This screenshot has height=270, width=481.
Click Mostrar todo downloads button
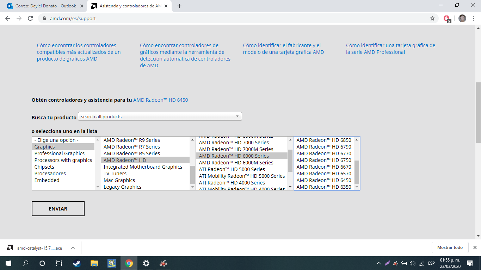point(450,247)
